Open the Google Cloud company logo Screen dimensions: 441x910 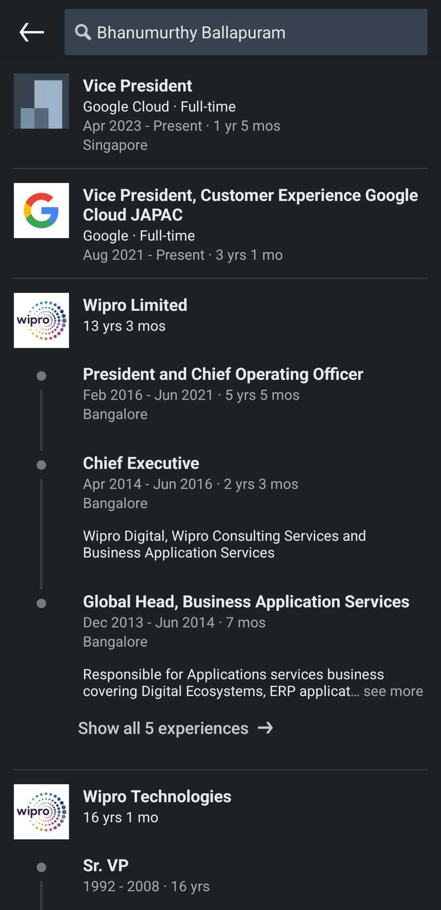point(41,101)
